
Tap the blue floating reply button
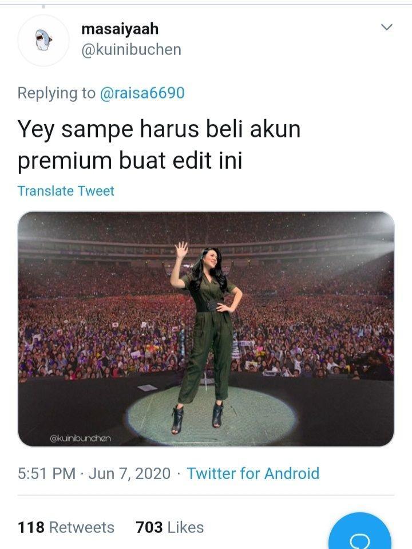[360, 532]
